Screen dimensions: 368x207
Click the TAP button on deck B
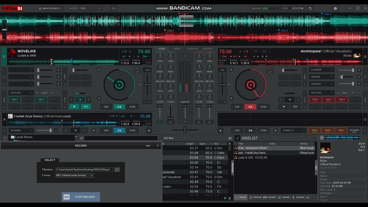pos(256,51)
